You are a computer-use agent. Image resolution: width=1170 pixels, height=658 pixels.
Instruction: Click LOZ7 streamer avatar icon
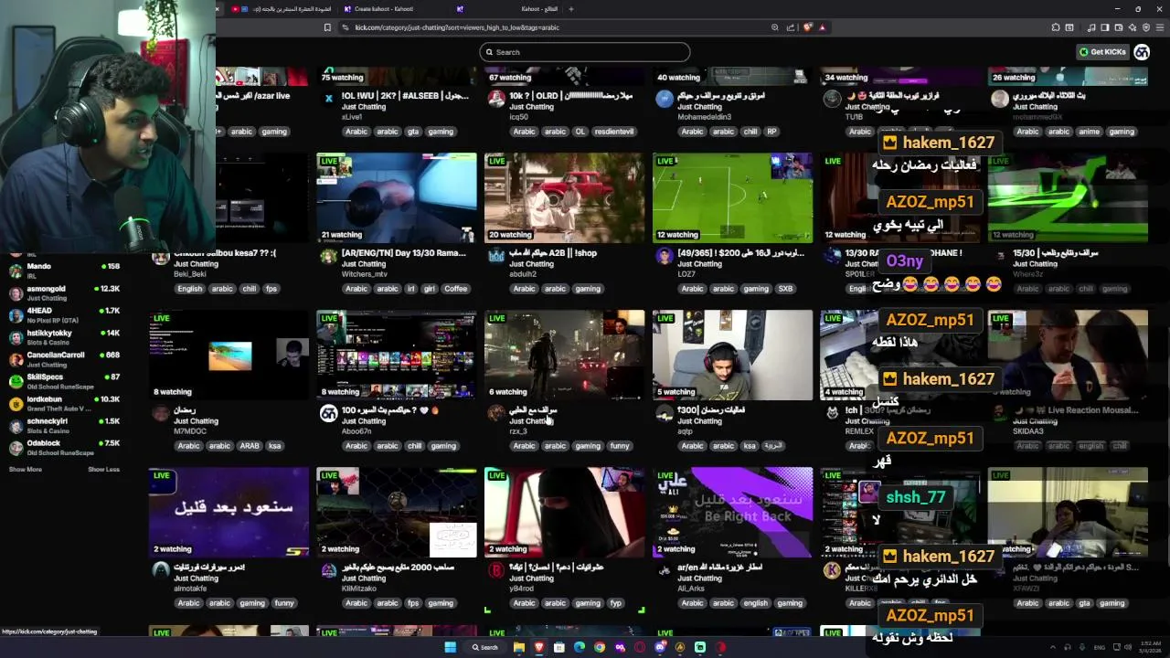pos(665,257)
